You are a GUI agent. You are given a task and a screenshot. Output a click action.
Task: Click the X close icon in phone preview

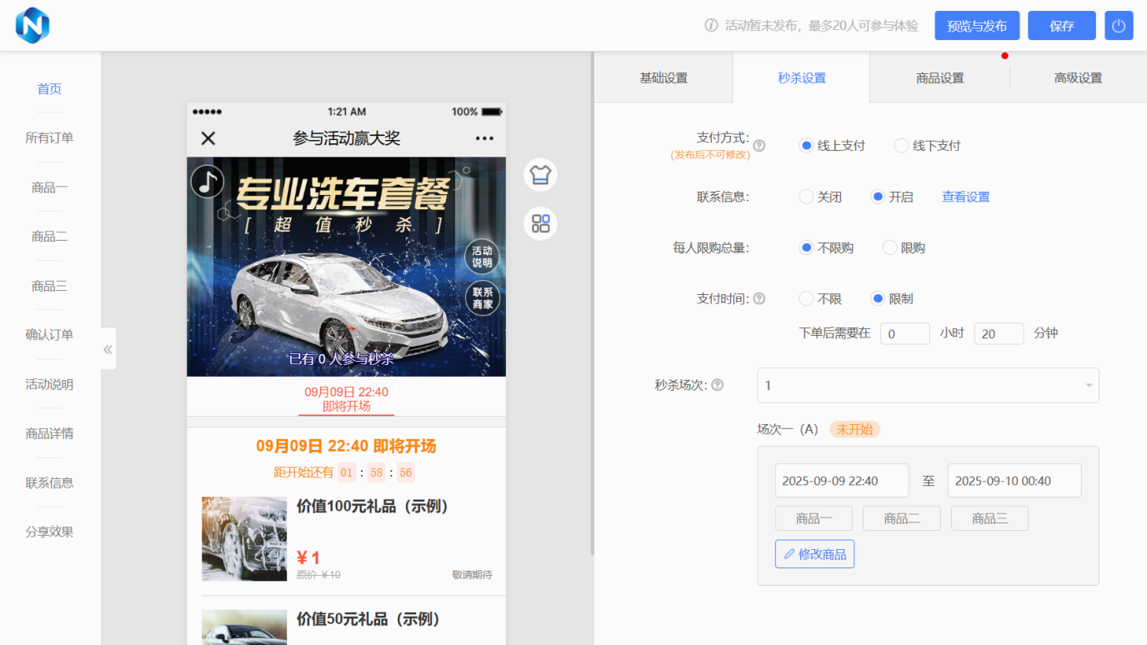208,138
